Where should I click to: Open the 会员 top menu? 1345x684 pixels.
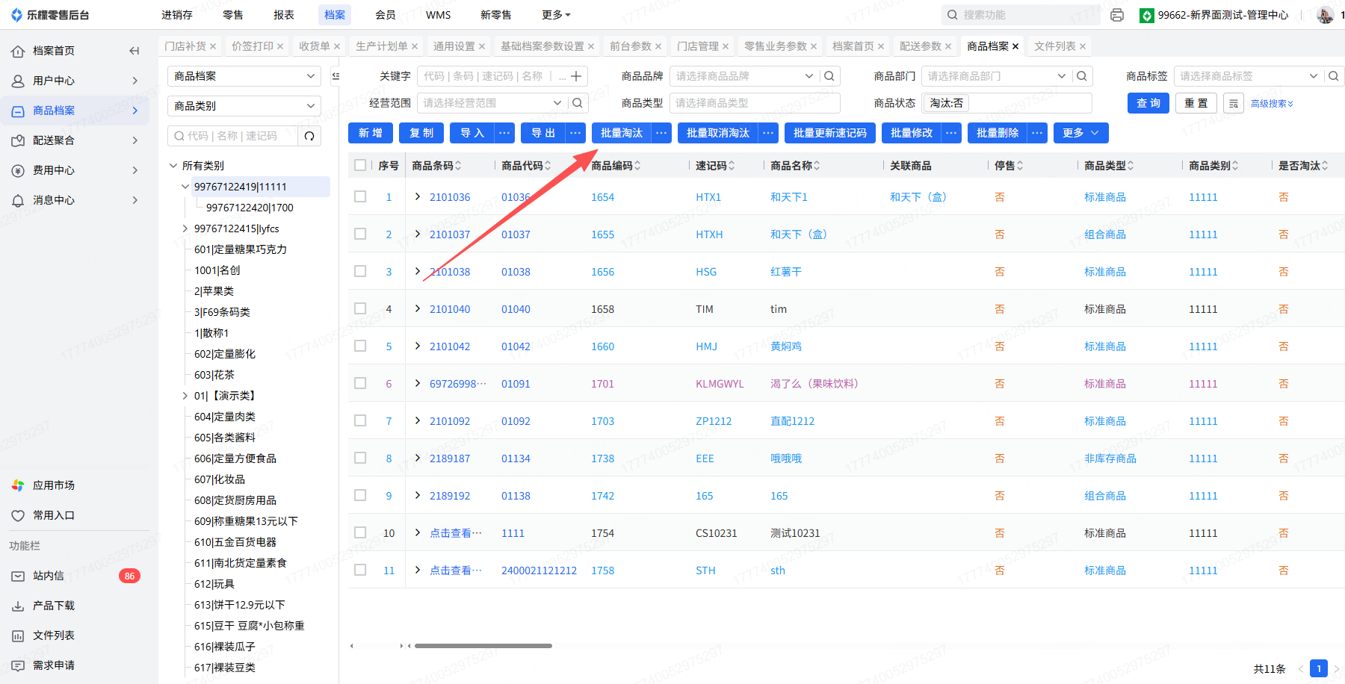pos(386,15)
